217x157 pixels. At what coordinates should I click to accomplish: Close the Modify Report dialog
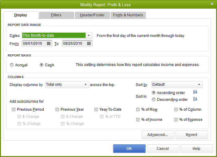(x=212, y=4)
